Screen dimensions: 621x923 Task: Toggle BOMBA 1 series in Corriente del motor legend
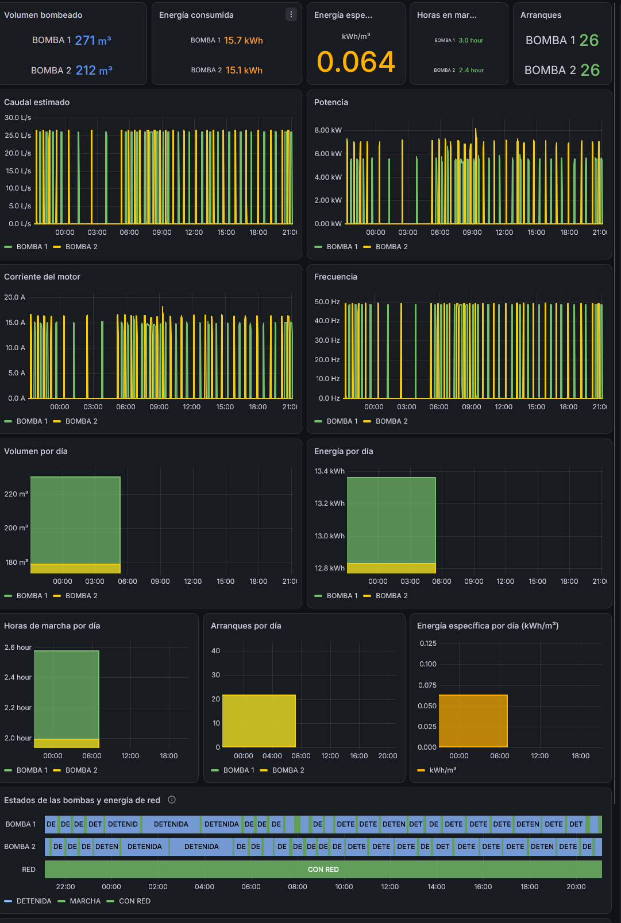coord(32,421)
